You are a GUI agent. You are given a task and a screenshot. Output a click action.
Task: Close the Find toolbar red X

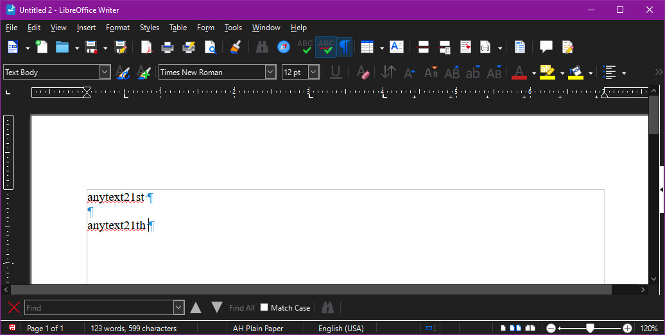coord(14,307)
